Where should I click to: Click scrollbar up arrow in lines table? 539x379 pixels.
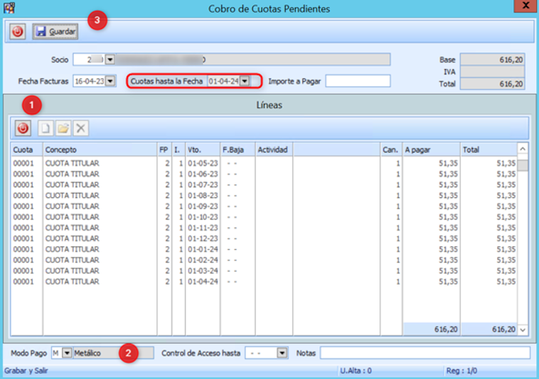point(523,149)
